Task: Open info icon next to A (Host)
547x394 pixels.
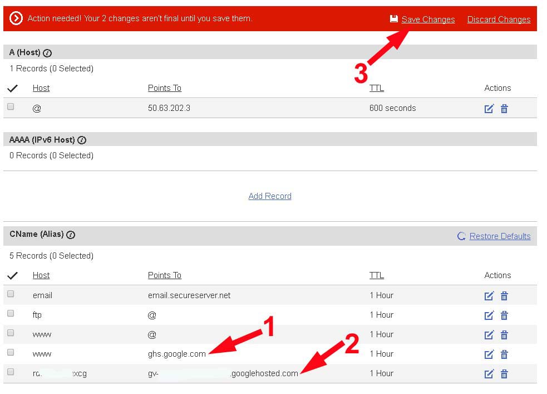Action: coord(47,53)
